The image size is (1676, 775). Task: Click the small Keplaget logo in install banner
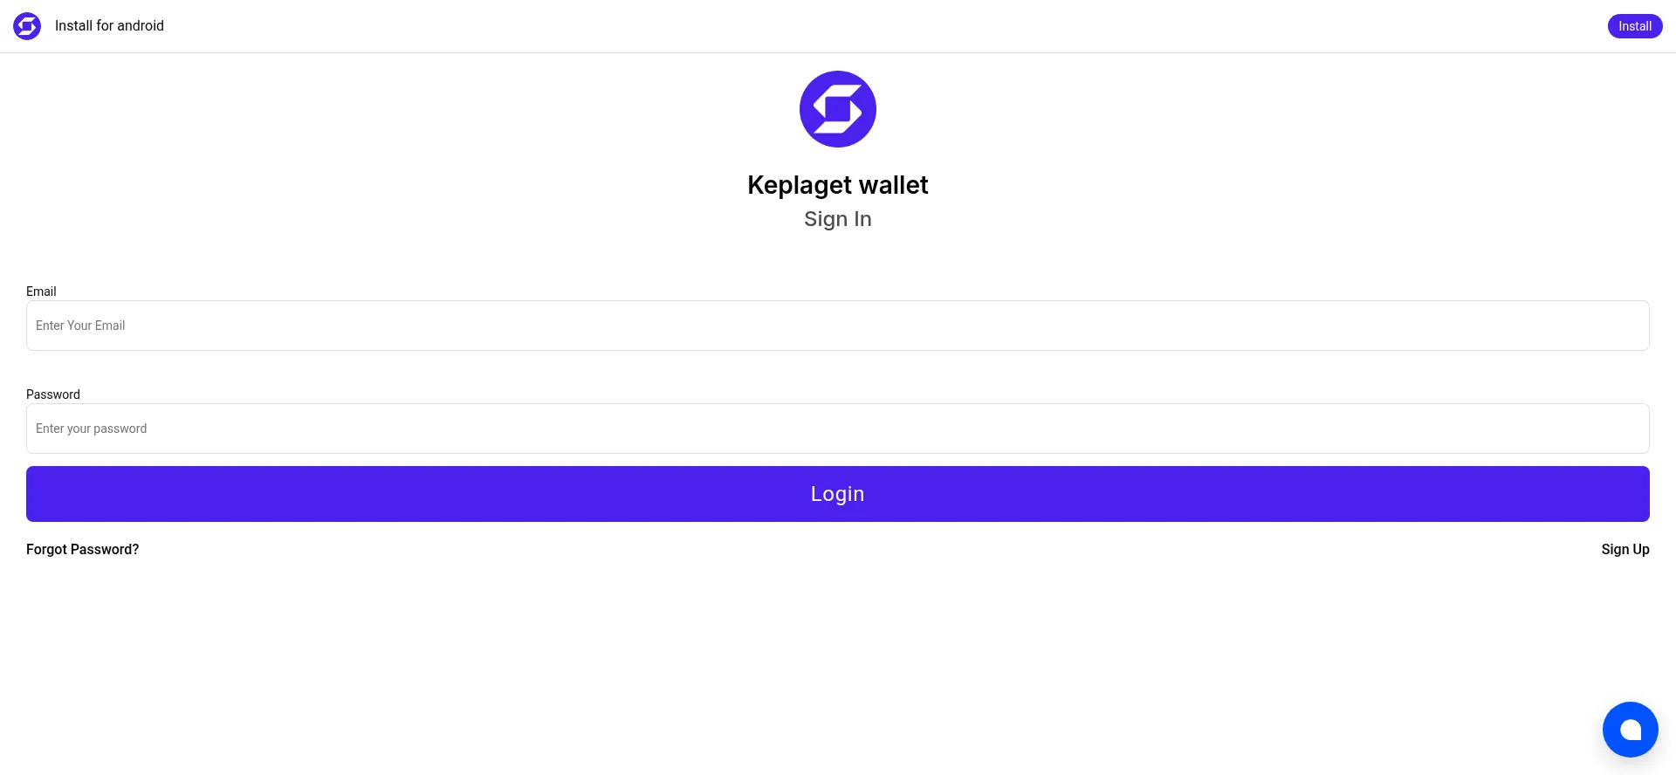pyautogui.click(x=27, y=26)
